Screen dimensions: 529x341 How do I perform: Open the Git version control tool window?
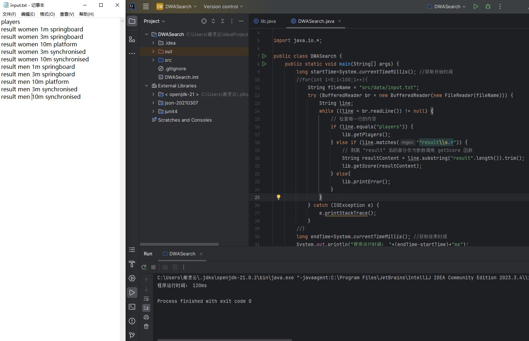(x=132, y=335)
